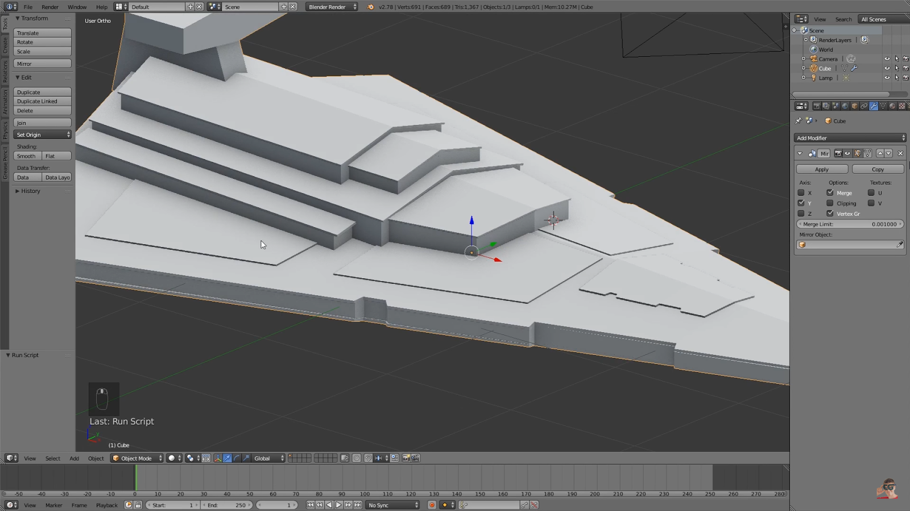The image size is (910, 511).
Task: Open the No Sync playback dropdown
Action: pyautogui.click(x=392, y=505)
